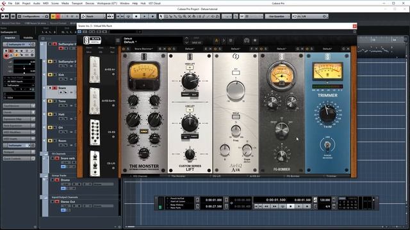Select the CS-Lift module thumbnail
This screenshot has width=410, height=230.
coord(95,164)
